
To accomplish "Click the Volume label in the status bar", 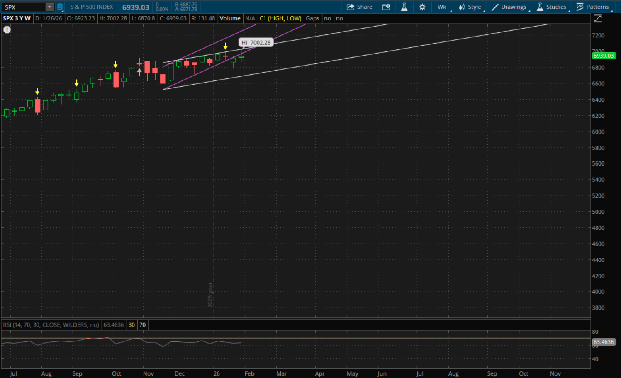I will tap(230, 18).
